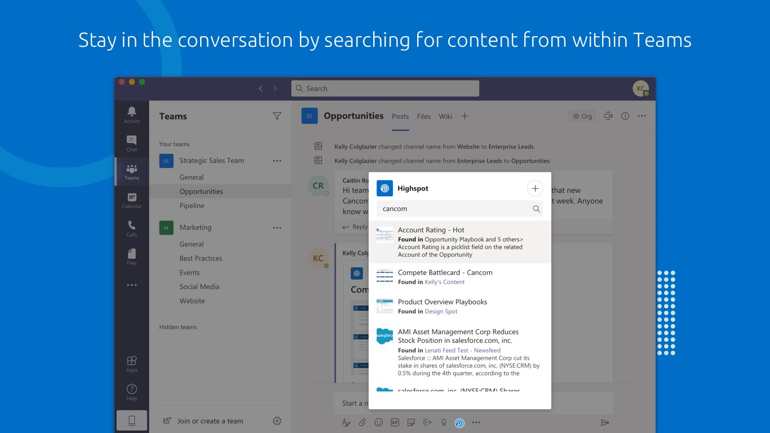Open more messaging extensions ellipsis
The height and width of the screenshot is (433, 770).
coord(476,422)
